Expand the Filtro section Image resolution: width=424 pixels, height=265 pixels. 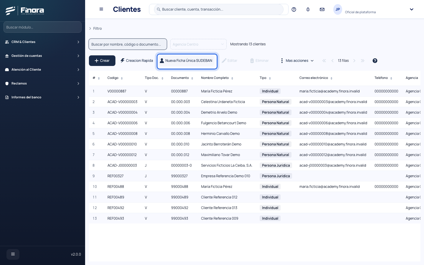coord(95,29)
